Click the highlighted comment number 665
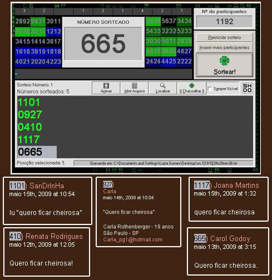272x280 pixels. pos(200,238)
